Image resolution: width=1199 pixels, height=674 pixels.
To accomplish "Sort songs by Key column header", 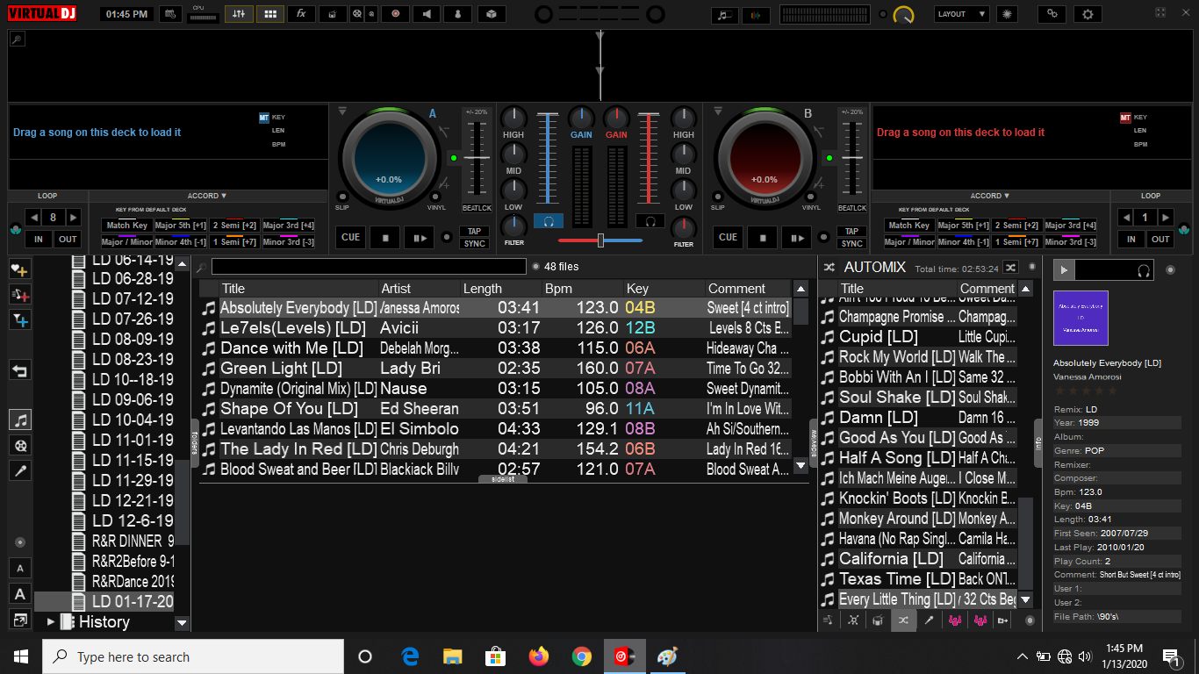I will pyautogui.click(x=664, y=288).
